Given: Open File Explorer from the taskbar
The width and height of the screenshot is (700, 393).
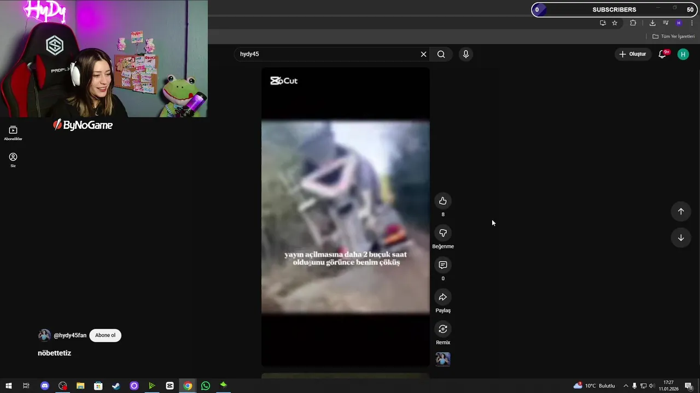Looking at the screenshot, I should tap(80, 386).
